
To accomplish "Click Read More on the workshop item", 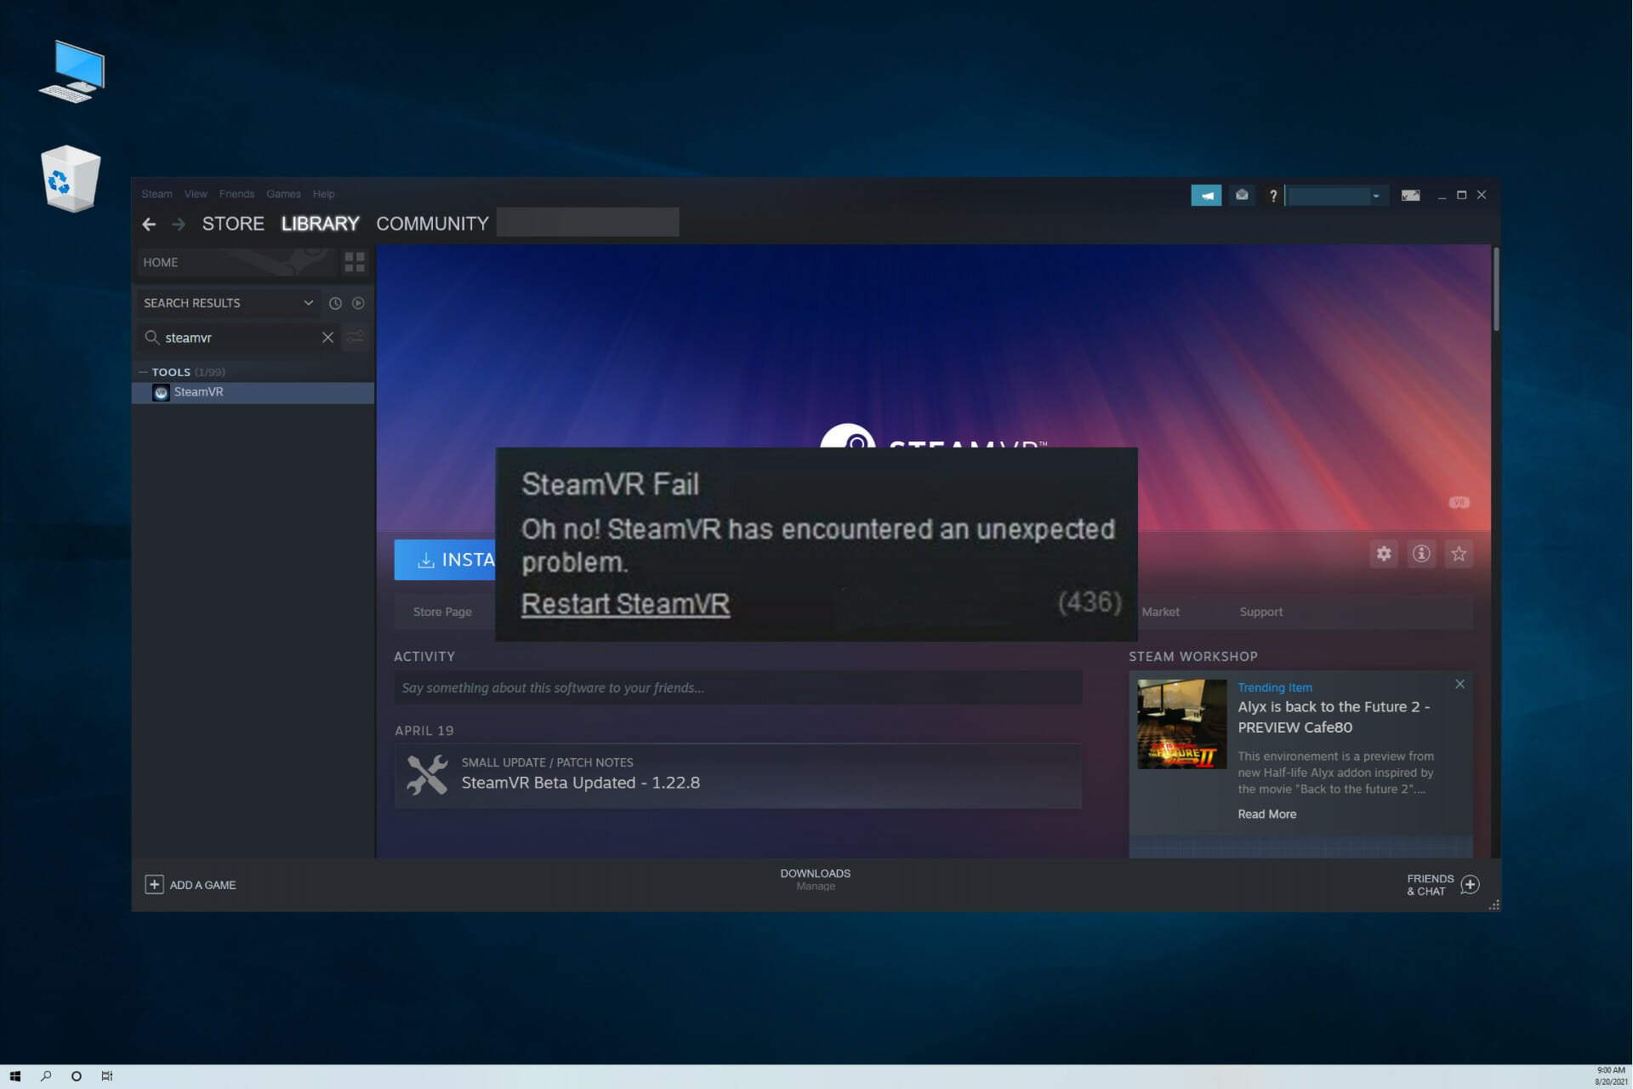I will click(x=1266, y=814).
